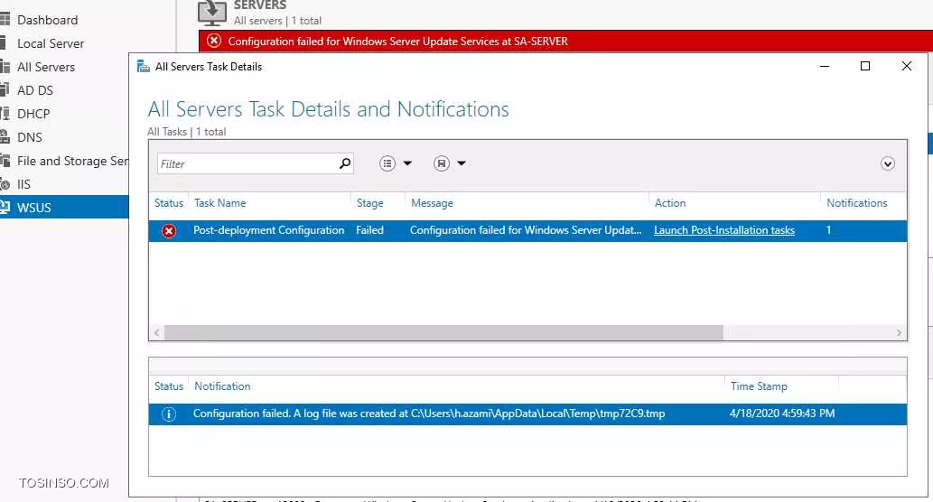Open File and Storage Services in sidebar

[x=72, y=161]
